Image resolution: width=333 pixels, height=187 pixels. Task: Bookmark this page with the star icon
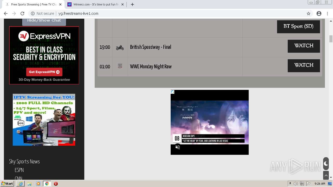(309, 14)
